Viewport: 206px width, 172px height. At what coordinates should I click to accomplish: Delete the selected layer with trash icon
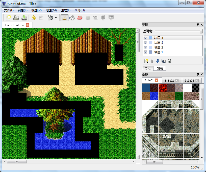coord(169,61)
